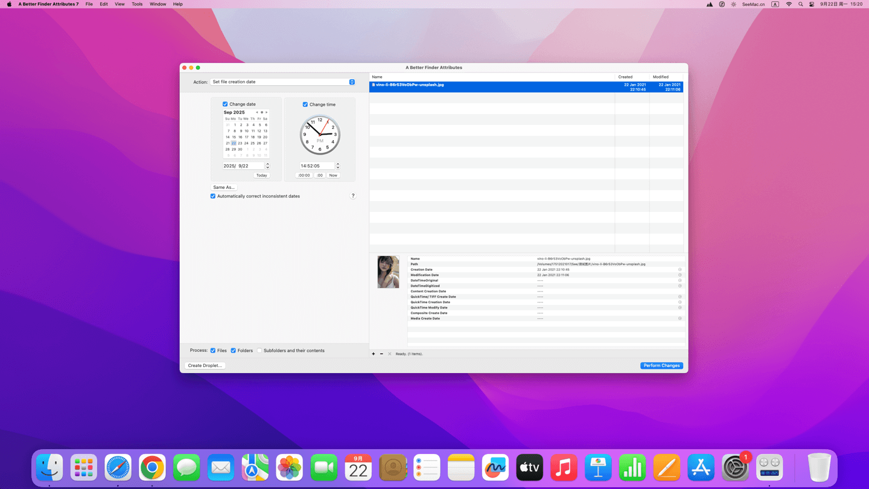
Task: Enable Subfolders and their contents option
Action: (259, 351)
